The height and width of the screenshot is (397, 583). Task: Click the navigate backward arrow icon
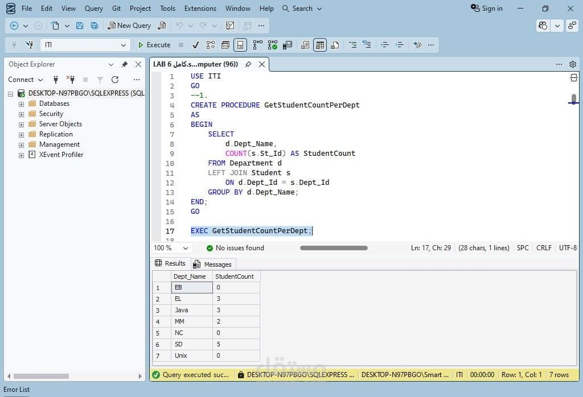point(14,26)
